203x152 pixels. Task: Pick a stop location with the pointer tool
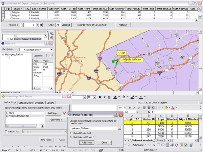click(64, 113)
